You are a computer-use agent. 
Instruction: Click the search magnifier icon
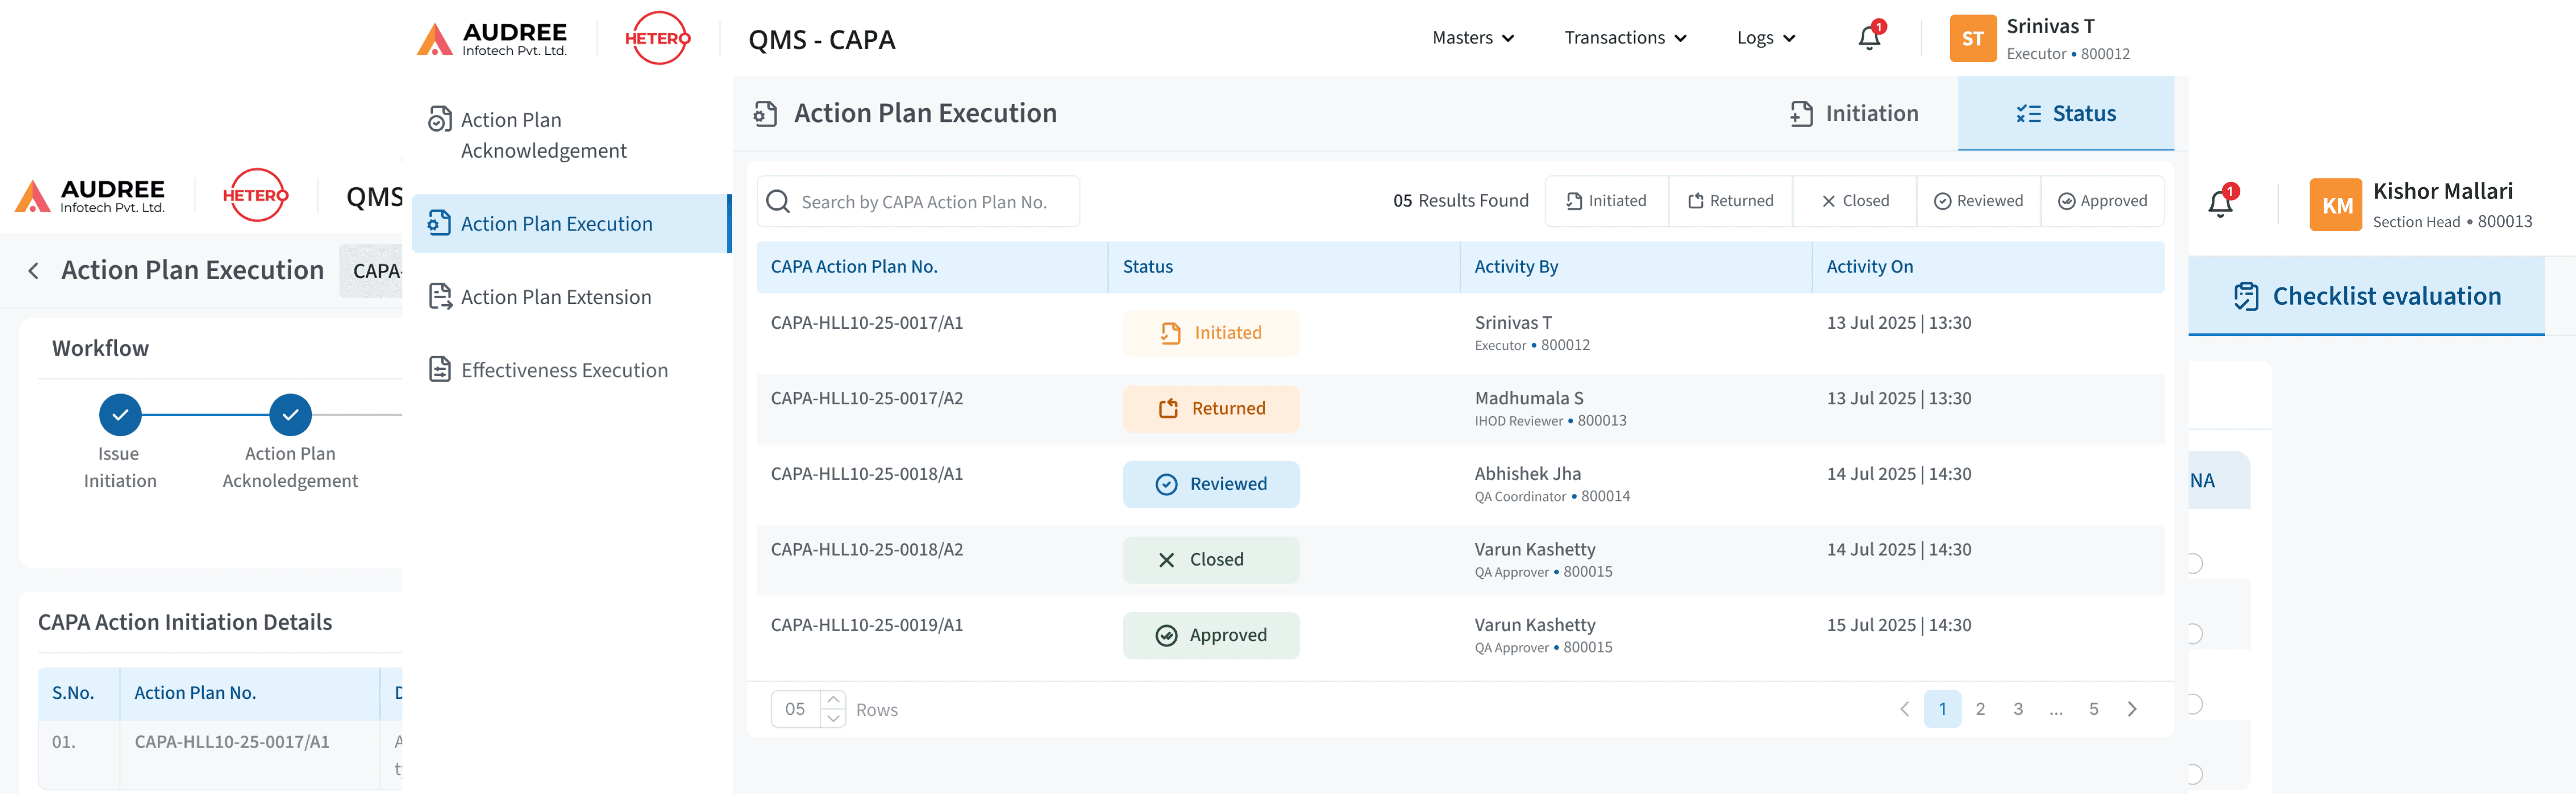click(778, 201)
